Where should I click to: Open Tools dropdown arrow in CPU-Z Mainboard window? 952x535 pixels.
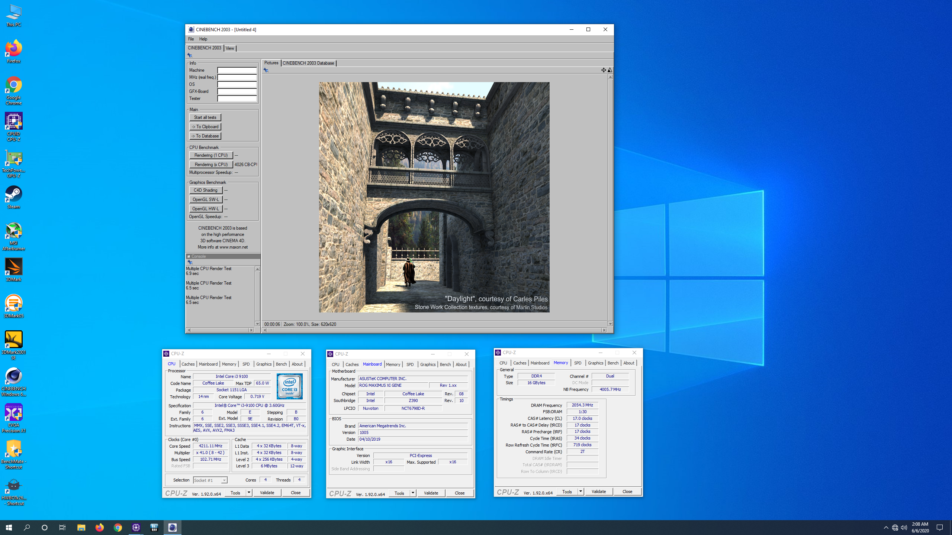pyautogui.click(x=413, y=493)
